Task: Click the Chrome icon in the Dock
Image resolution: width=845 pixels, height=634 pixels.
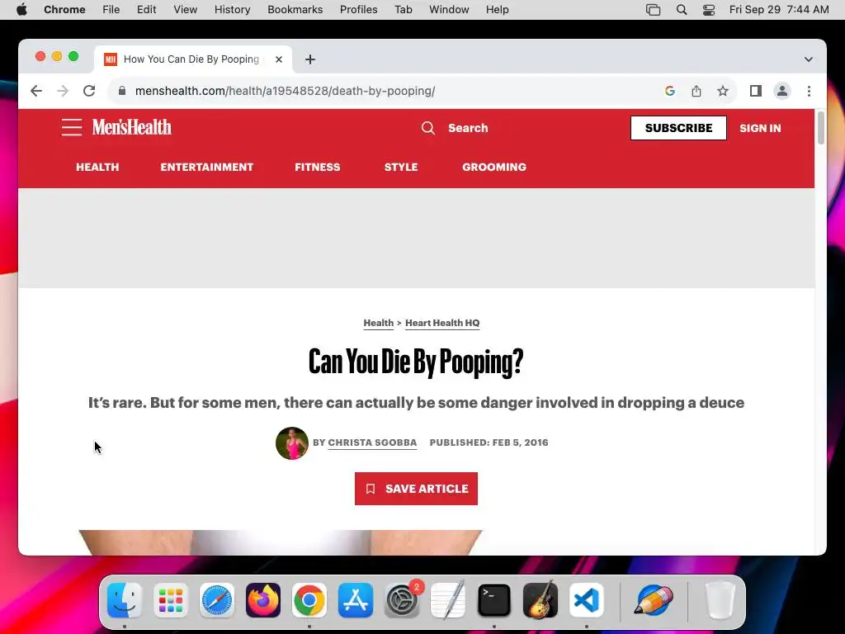Action: click(309, 600)
